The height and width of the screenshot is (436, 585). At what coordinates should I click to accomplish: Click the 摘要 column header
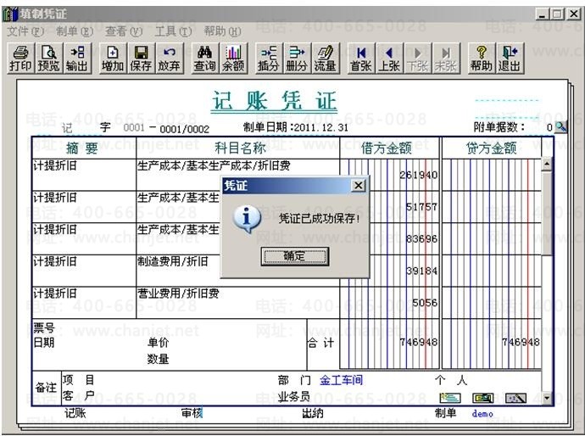[84, 148]
